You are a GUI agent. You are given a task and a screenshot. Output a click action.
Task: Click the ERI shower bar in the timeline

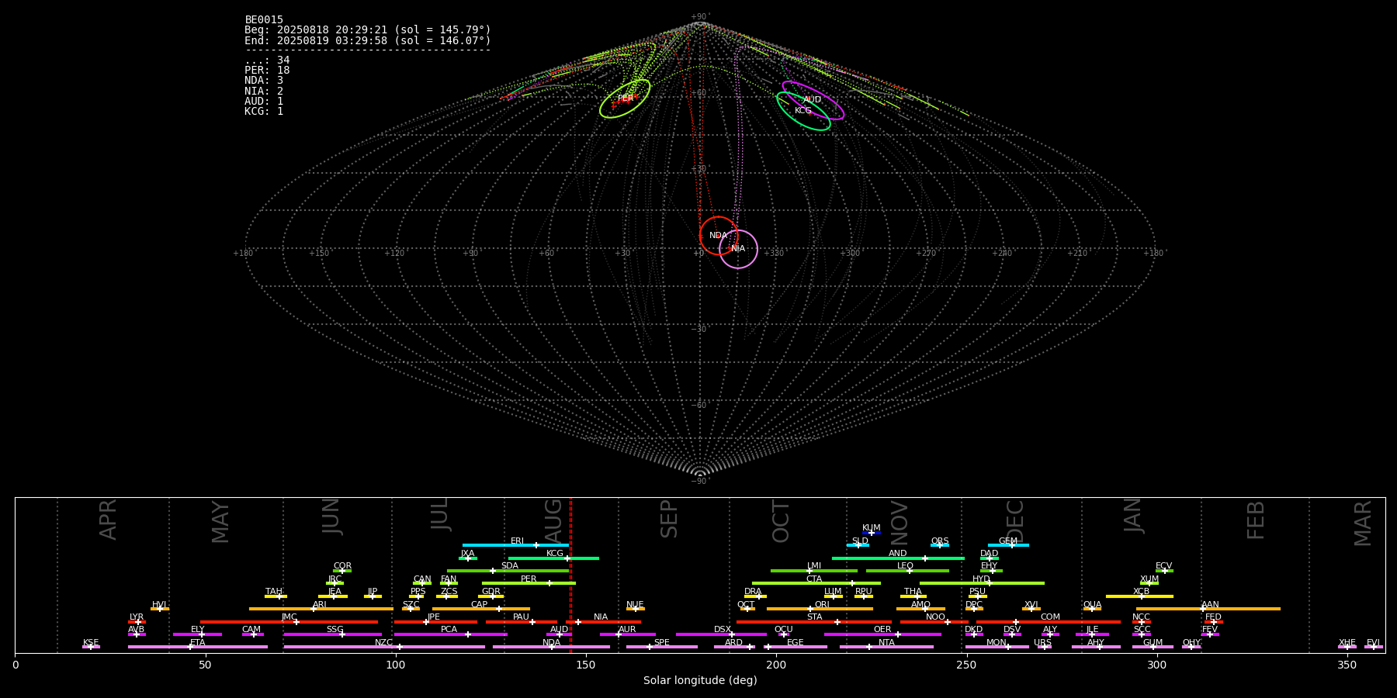pos(516,545)
